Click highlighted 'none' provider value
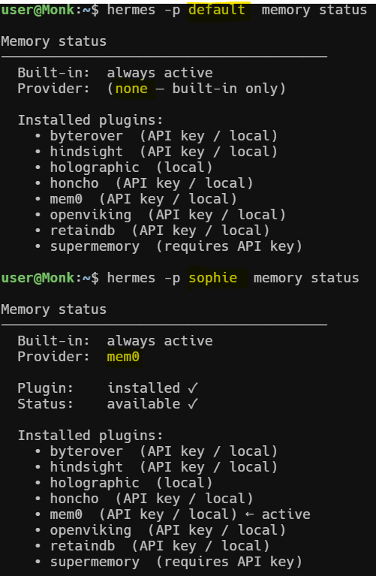376x576 pixels. click(131, 89)
